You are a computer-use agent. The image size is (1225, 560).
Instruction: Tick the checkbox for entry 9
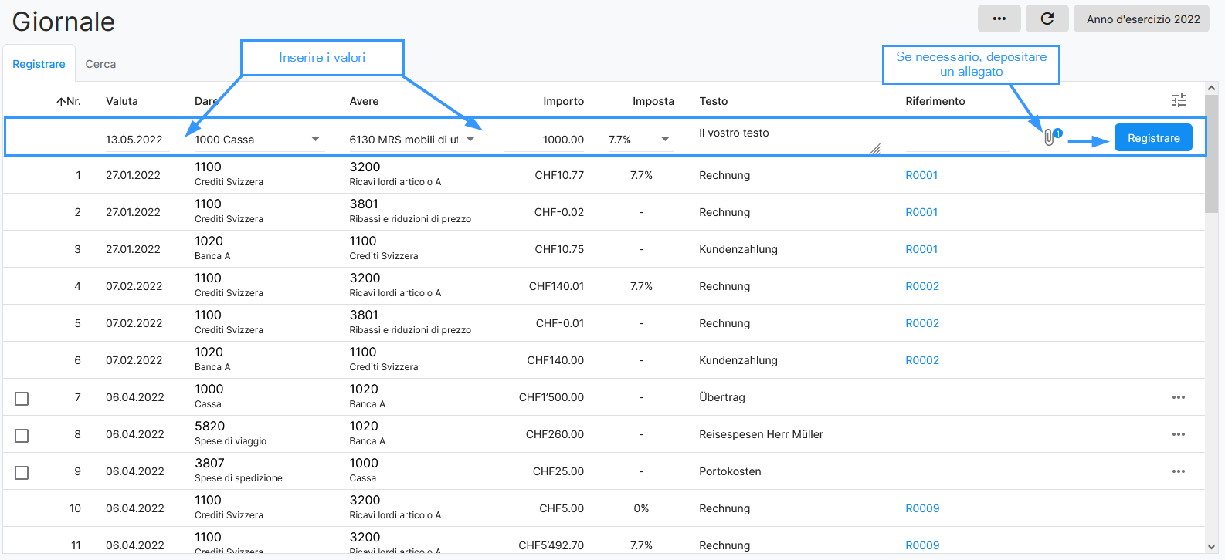[x=22, y=472]
